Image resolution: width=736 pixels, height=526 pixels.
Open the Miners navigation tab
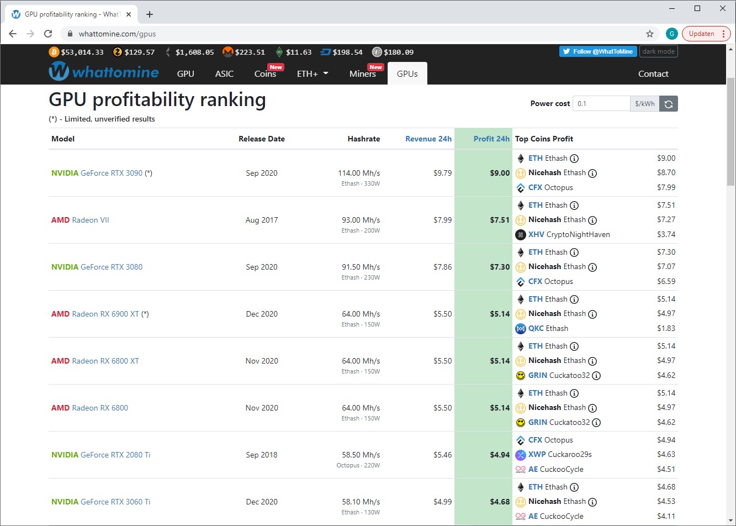(363, 73)
